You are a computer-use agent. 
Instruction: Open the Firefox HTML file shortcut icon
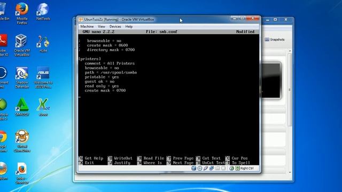(22, 173)
